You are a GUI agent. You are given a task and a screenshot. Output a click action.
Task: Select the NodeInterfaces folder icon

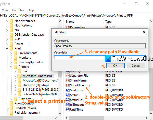(11, 21)
